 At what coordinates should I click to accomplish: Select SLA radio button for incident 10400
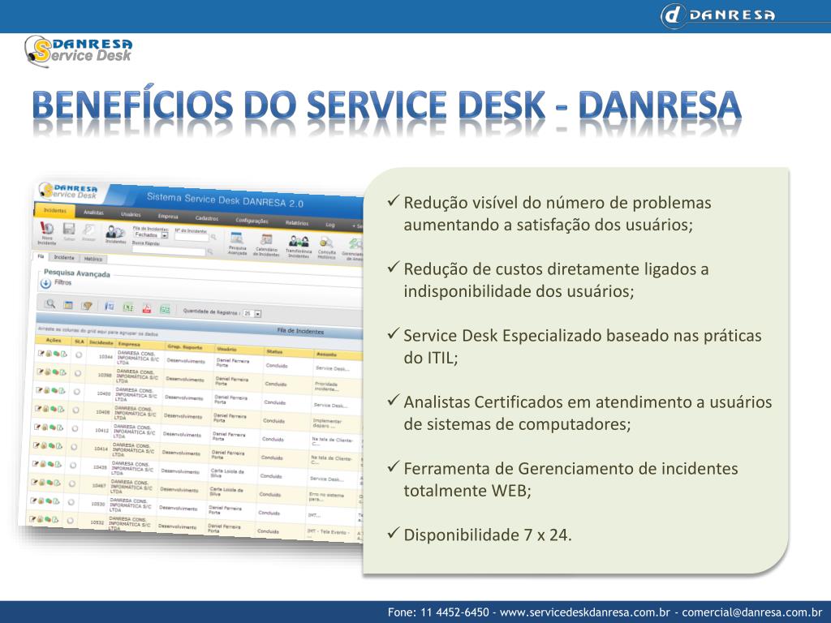click(x=77, y=392)
